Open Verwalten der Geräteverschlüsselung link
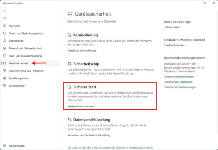This screenshot has height=150, width=218. point(89,135)
